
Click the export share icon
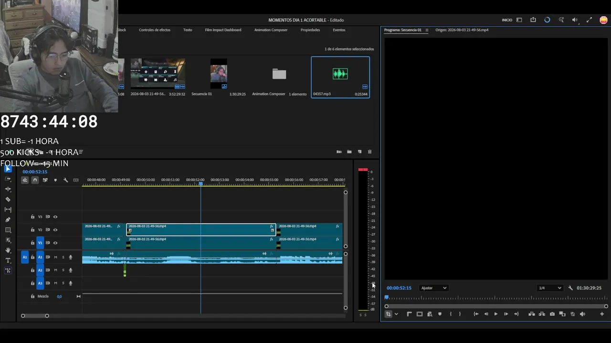pyautogui.click(x=533, y=20)
